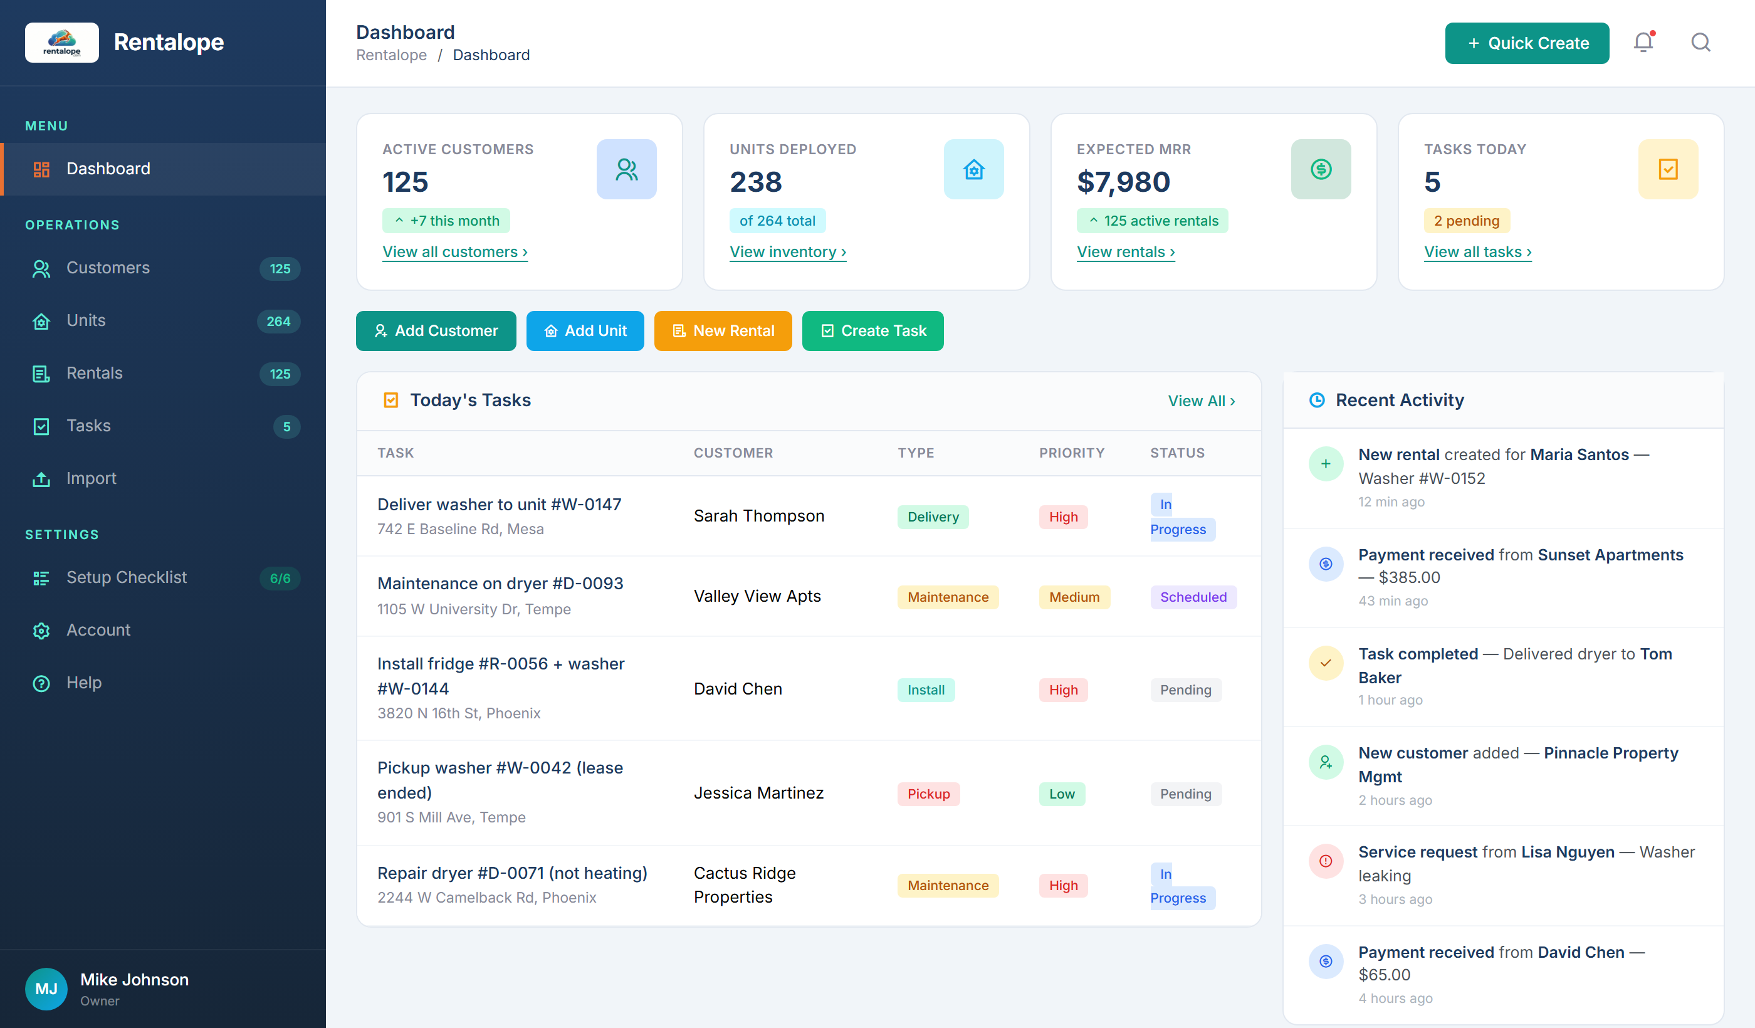
Task: Click Mike Johnson's MJ avatar
Action: 46,989
